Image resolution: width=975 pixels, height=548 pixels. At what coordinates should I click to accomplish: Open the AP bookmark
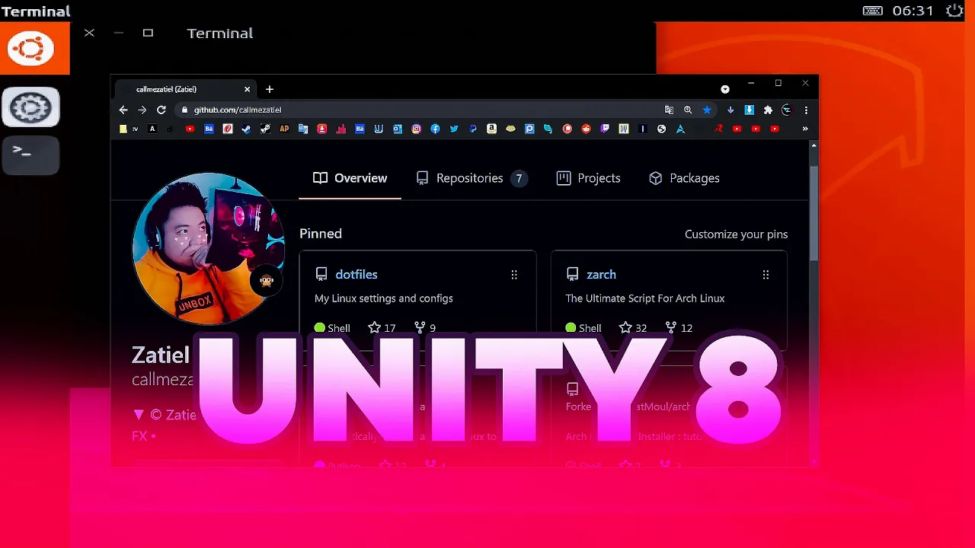tap(284, 129)
